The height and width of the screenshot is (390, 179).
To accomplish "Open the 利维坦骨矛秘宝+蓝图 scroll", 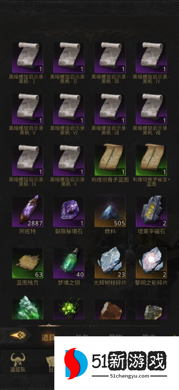I will (151, 160).
